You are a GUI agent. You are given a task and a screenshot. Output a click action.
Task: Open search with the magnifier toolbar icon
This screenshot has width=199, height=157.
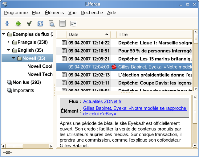pos(51,24)
